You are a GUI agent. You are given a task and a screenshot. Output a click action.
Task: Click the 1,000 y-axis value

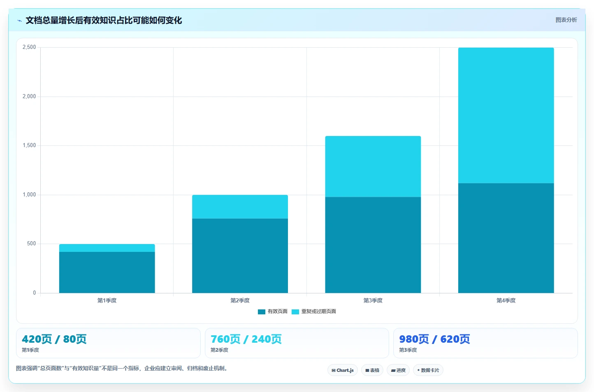[29, 195]
